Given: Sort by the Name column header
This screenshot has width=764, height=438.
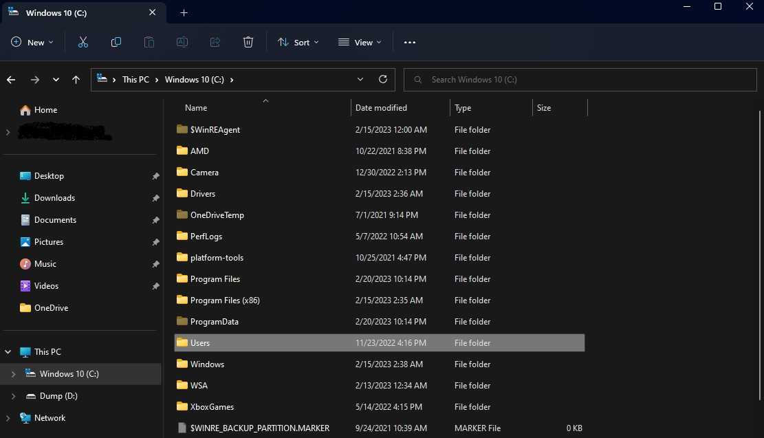Looking at the screenshot, I should click(196, 108).
